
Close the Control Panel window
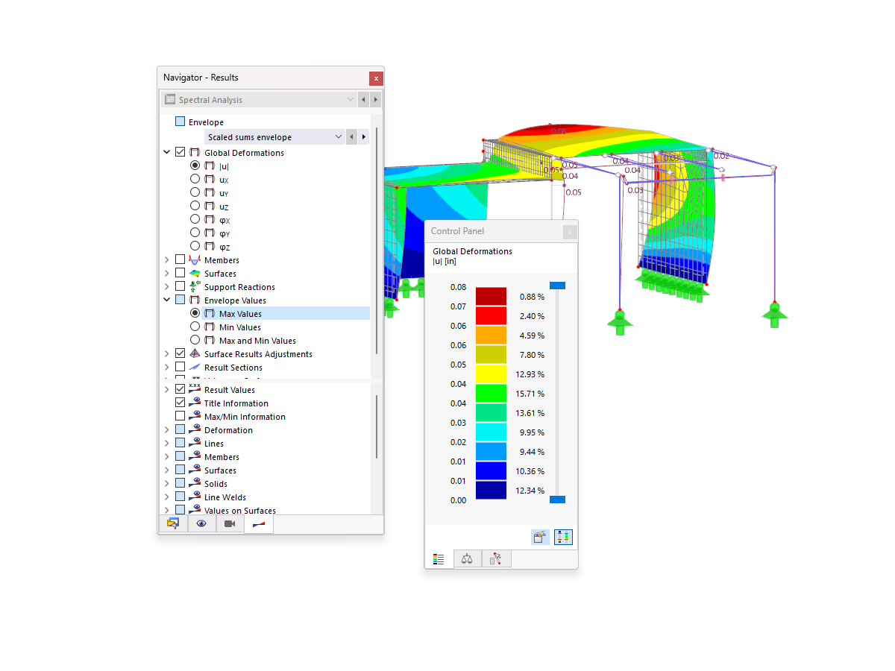[570, 232]
